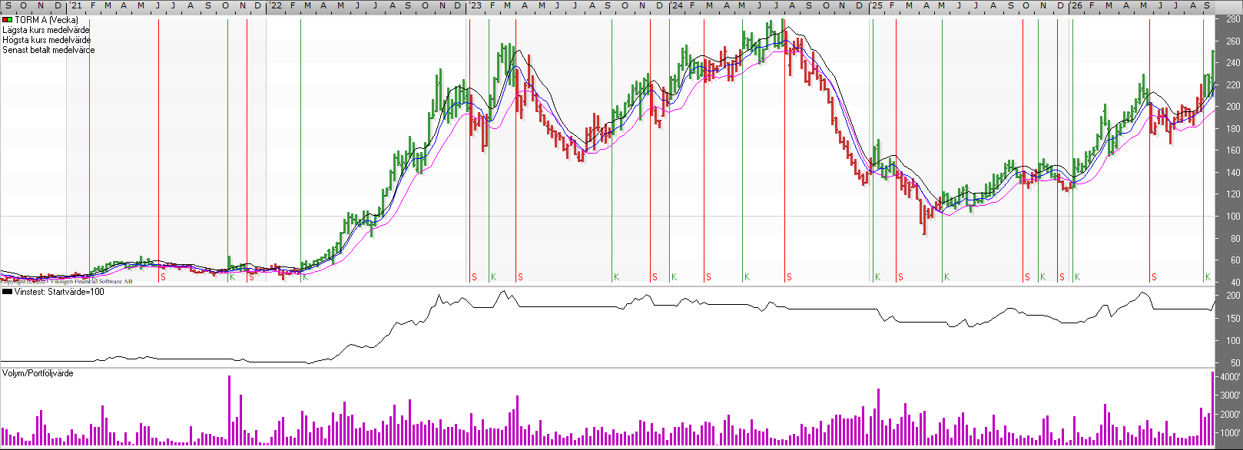Select the Högsta kurs medelvärde legend entry

pyautogui.click(x=47, y=40)
